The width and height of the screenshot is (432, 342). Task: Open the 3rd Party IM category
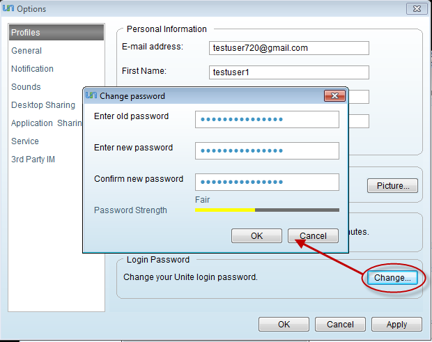click(x=33, y=160)
